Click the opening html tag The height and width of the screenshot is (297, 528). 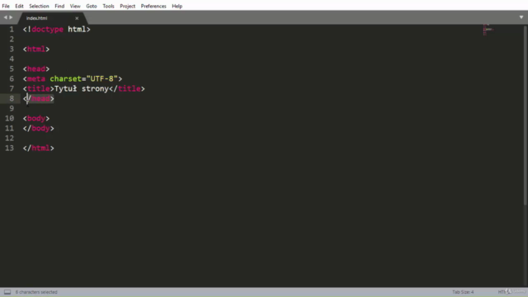(36, 49)
